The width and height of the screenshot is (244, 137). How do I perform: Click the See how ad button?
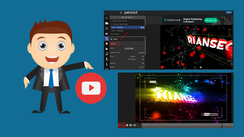211,20
